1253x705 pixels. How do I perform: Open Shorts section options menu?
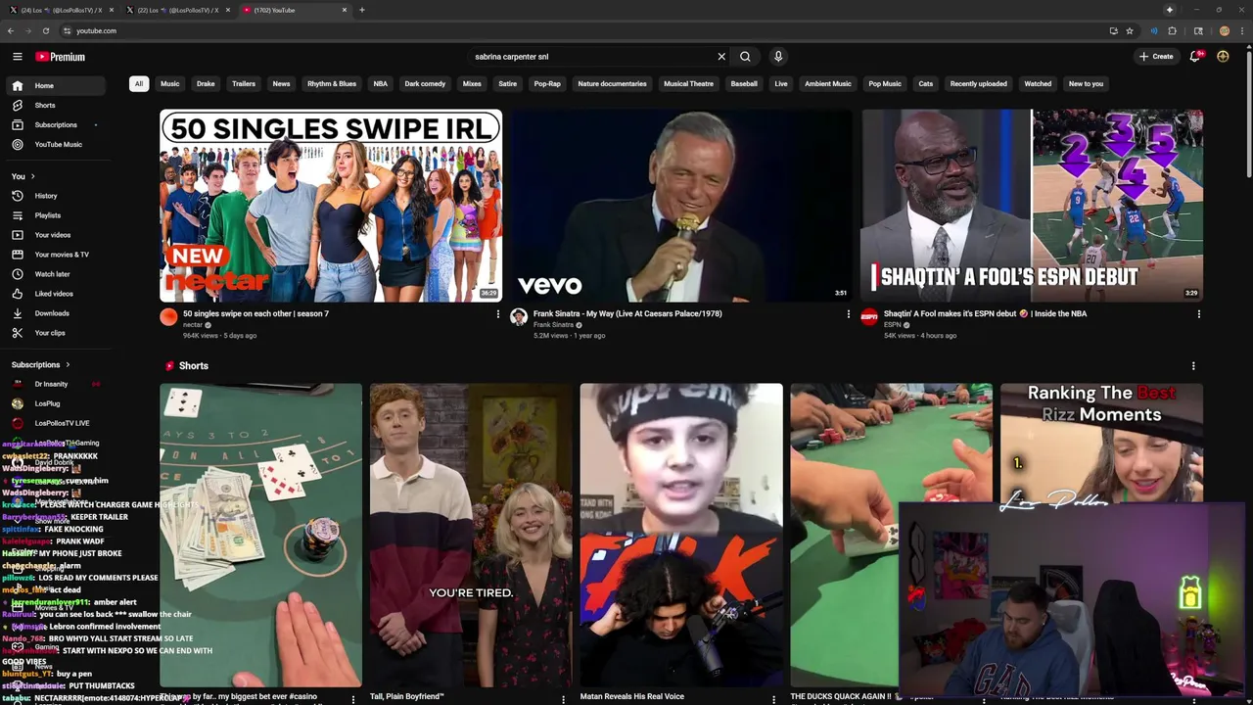(x=1192, y=366)
